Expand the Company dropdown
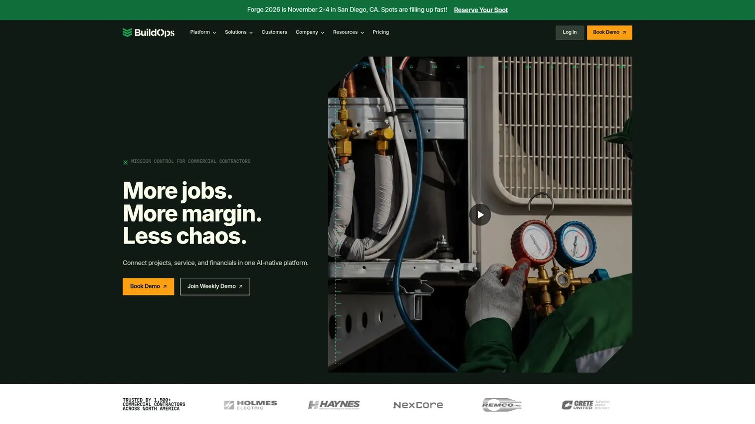Image resolution: width=755 pixels, height=424 pixels. [310, 32]
